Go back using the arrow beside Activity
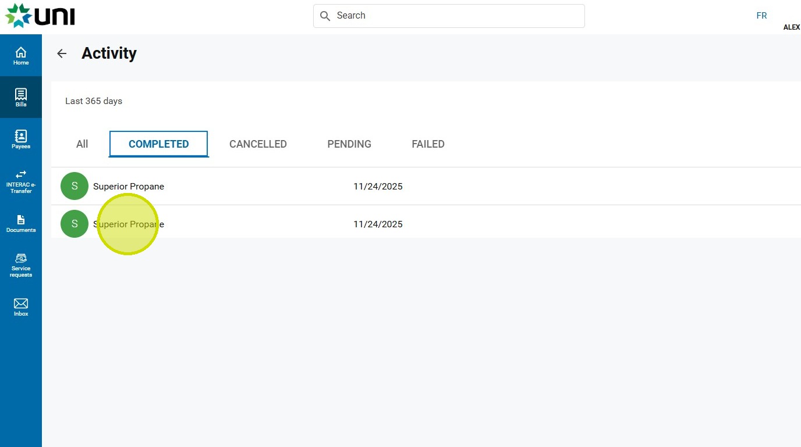 click(x=62, y=53)
